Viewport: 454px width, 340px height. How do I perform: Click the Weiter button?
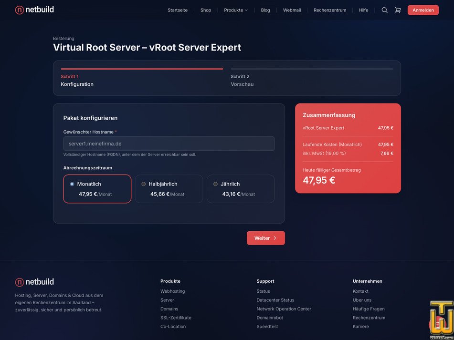point(266,238)
